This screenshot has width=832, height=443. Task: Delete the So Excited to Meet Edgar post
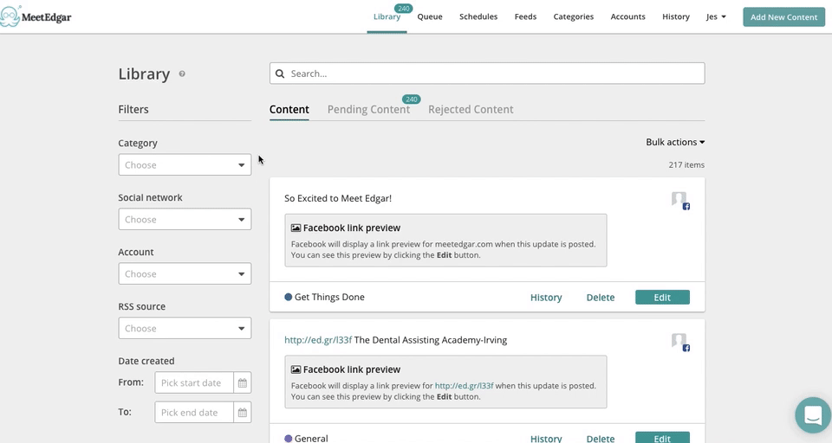pyautogui.click(x=600, y=298)
